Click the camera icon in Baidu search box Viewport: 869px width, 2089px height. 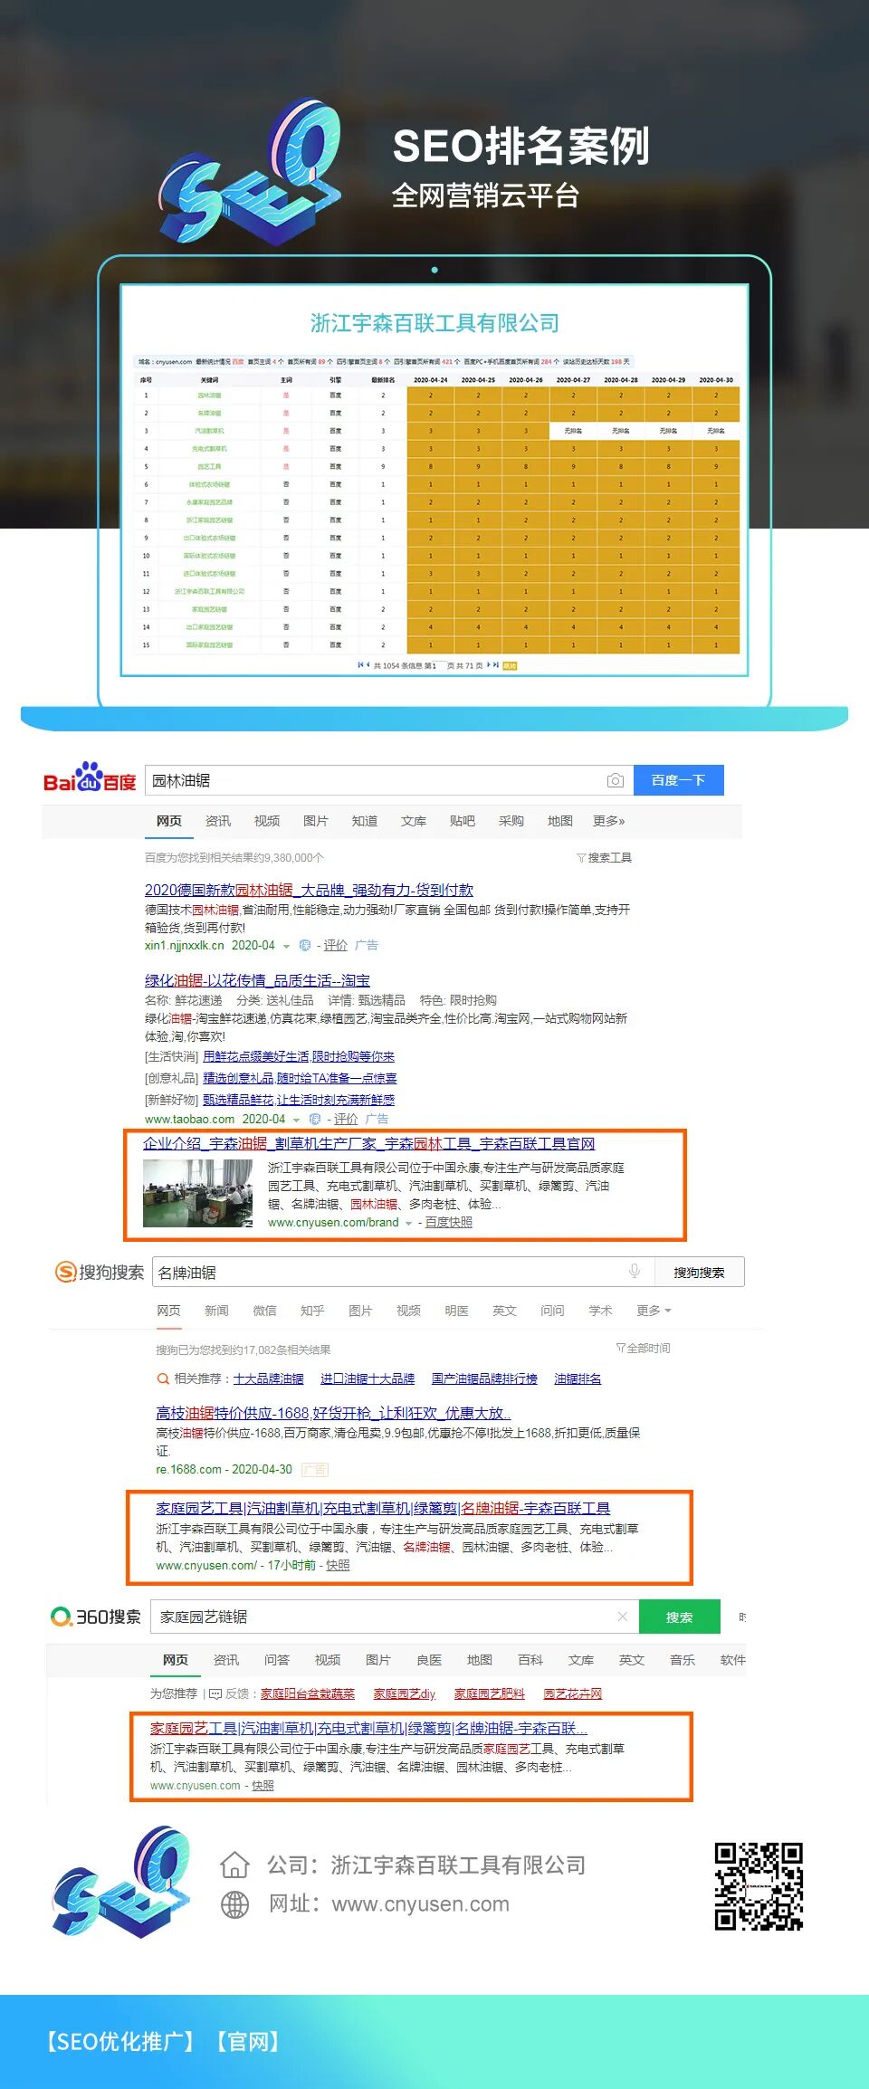pos(615,780)
